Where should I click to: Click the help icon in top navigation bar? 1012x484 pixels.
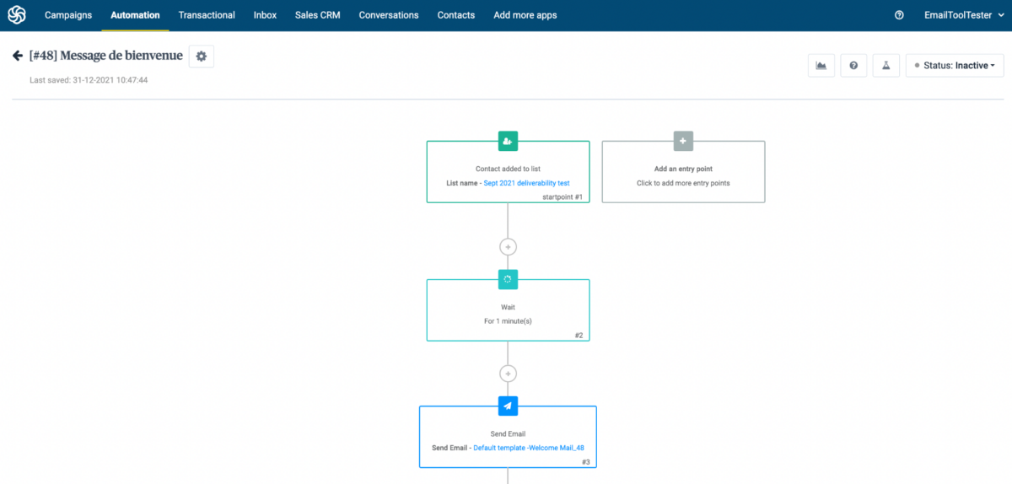pos(899,15)
